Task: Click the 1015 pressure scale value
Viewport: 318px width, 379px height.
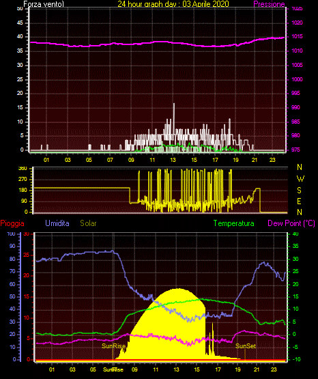Action: pos(298,36)
